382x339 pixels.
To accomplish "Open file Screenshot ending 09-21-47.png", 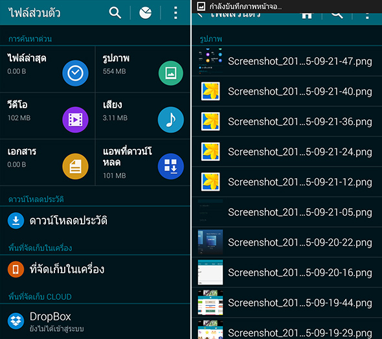I will click(287, 61).
